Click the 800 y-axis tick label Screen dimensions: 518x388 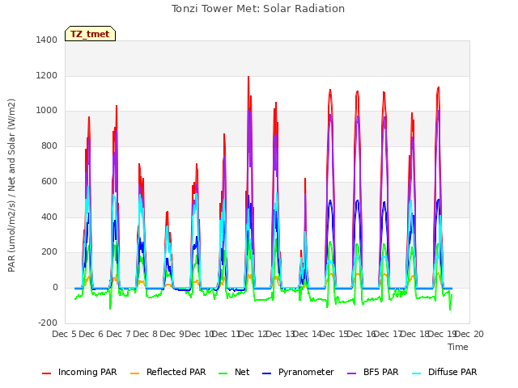click(x=49, y=145)
